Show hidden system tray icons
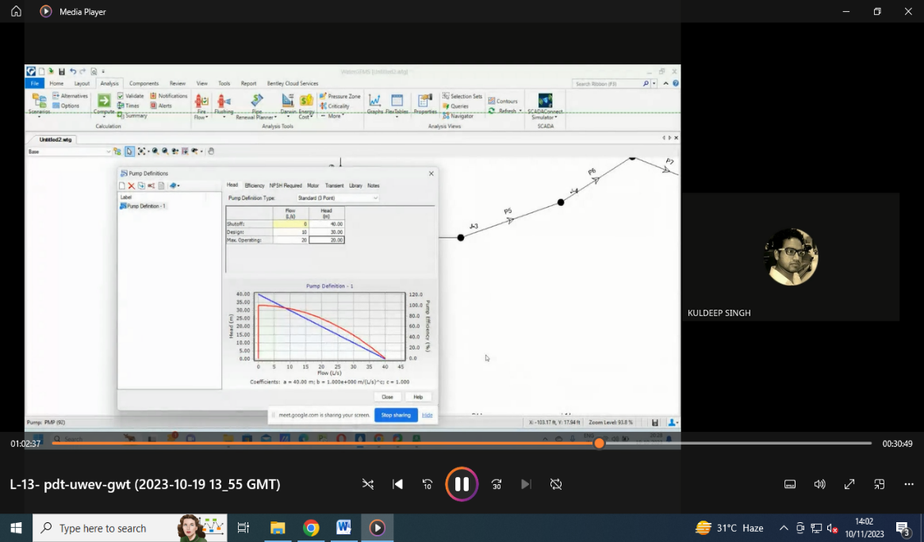 pyautogui.click(x=784, y=528)
